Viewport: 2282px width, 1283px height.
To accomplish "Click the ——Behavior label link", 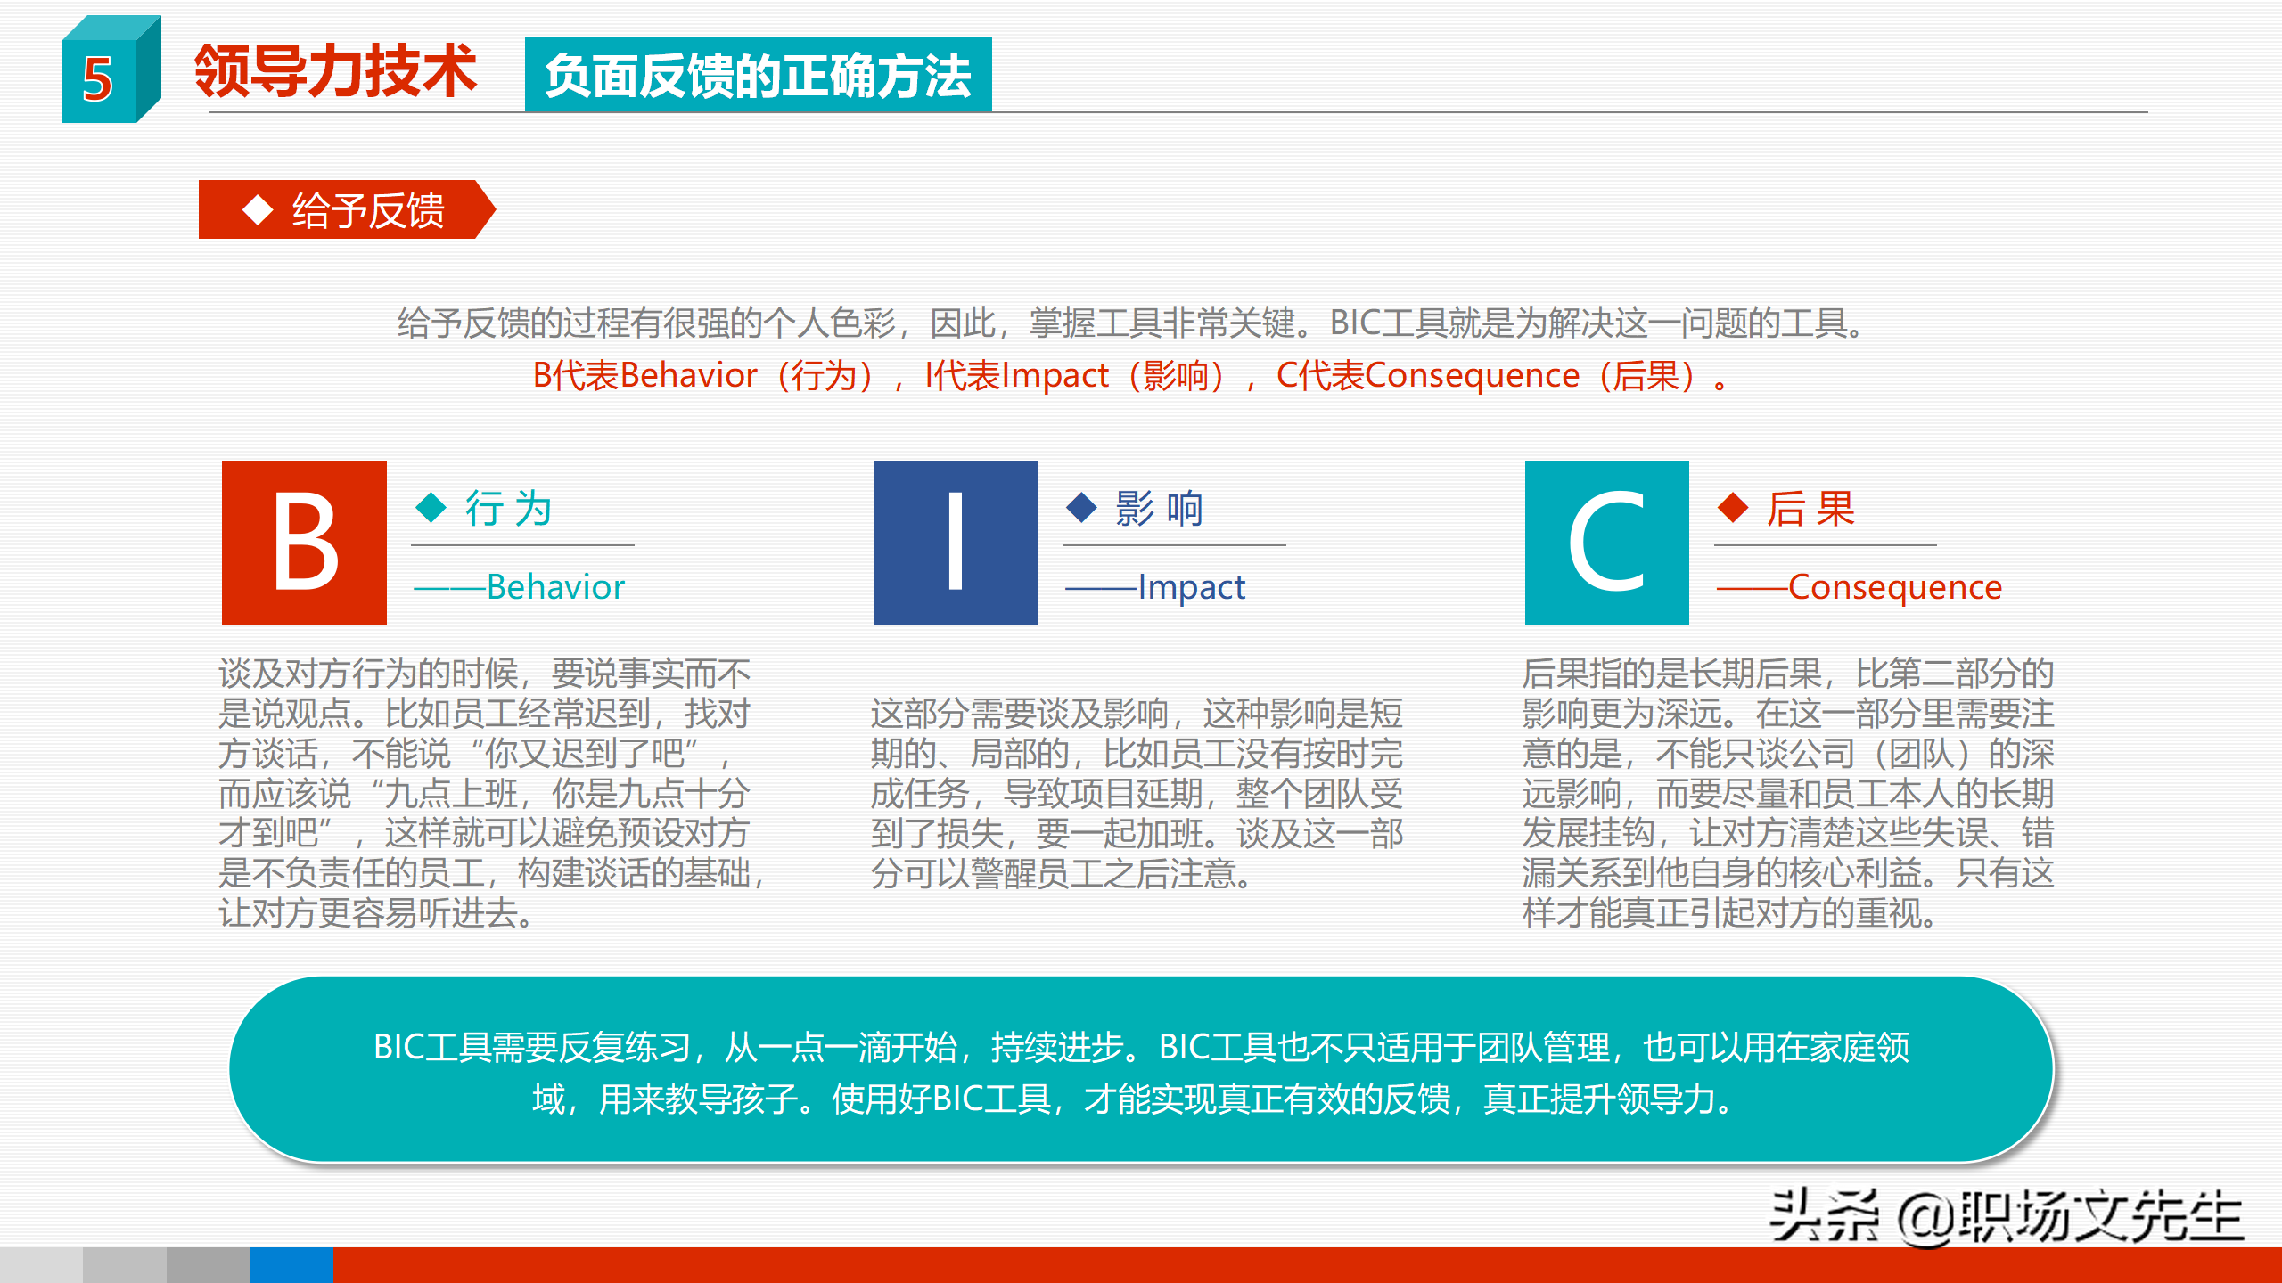I will point(521,587).
